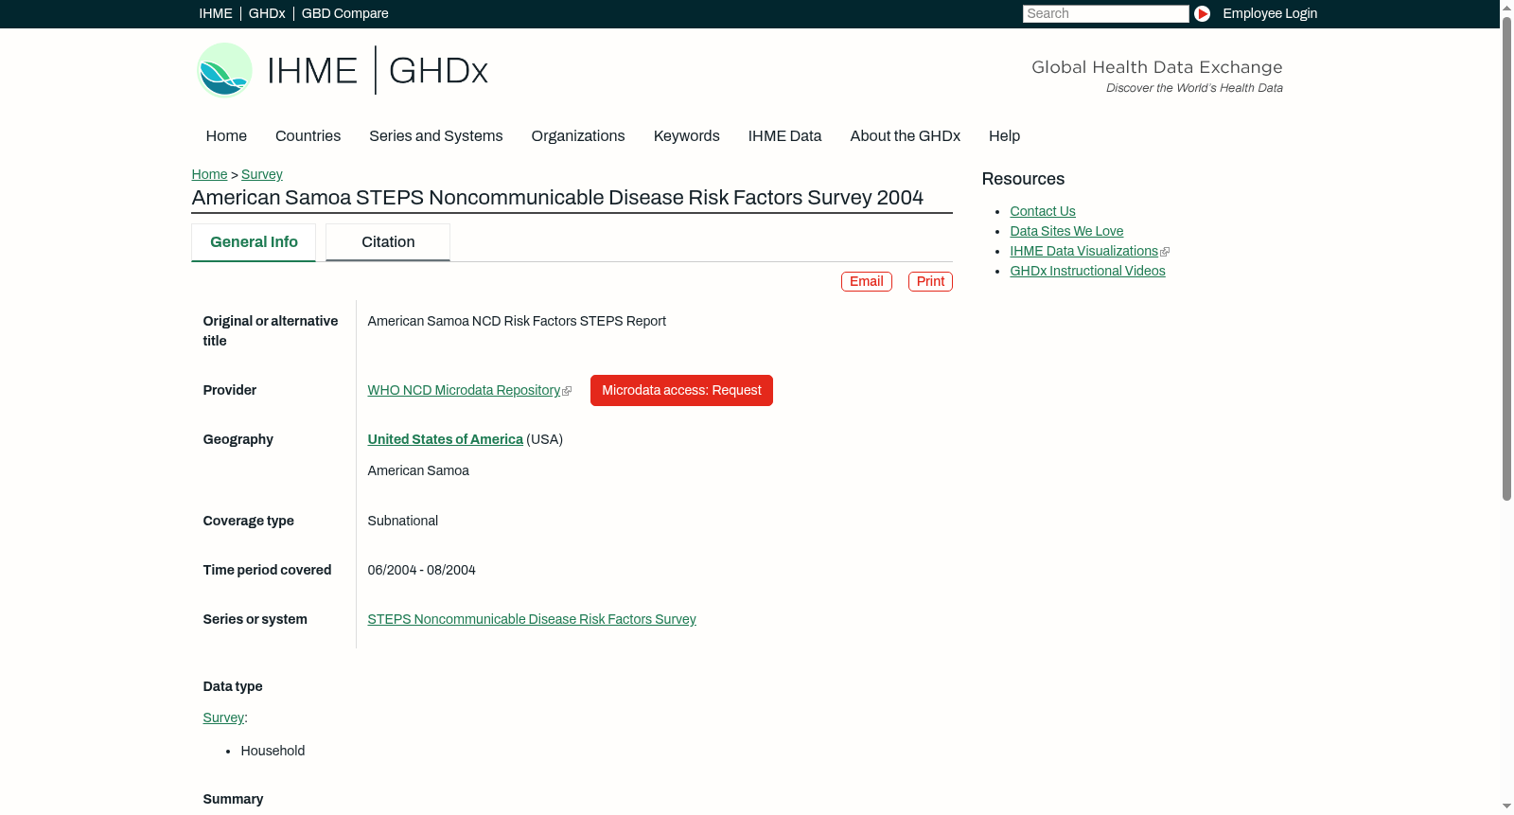The image size is (1514, 815).
Task: Open Series and Systems menu item
Action: tap(436, 136)
